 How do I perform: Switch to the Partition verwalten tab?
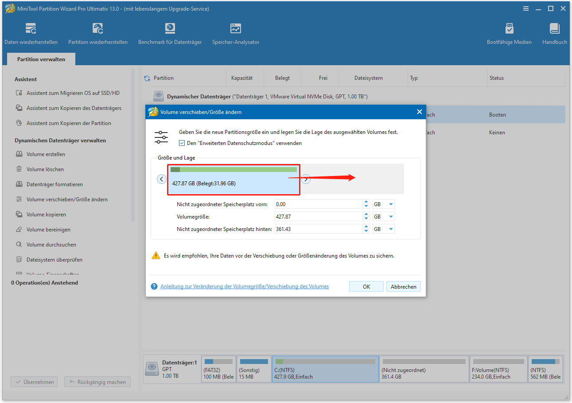pos(41,59)
